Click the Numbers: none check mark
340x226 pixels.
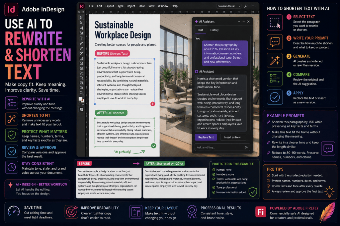point(214,174)
